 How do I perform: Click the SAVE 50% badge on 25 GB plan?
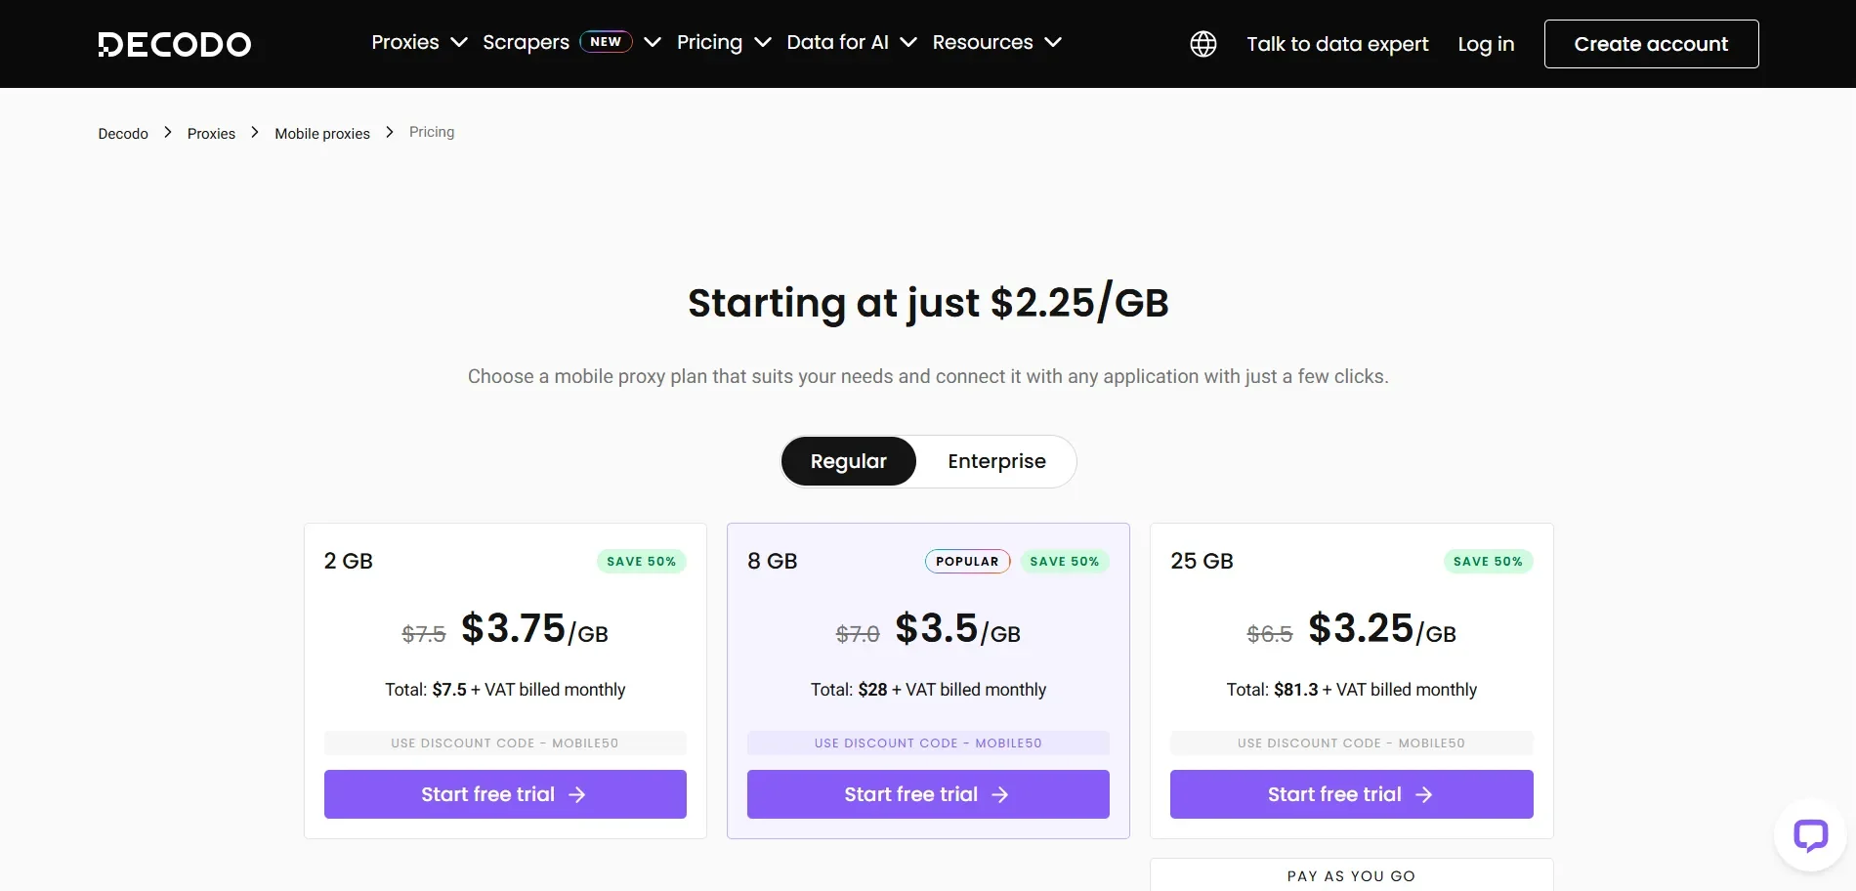pyautogui.click(x=1487, y=562)
